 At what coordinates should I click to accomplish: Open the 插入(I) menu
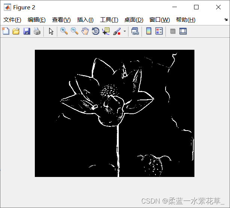[85, 20]
